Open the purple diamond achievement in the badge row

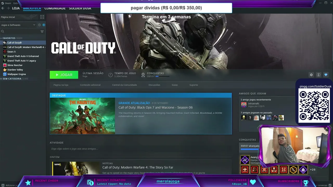tap(303, 170)
